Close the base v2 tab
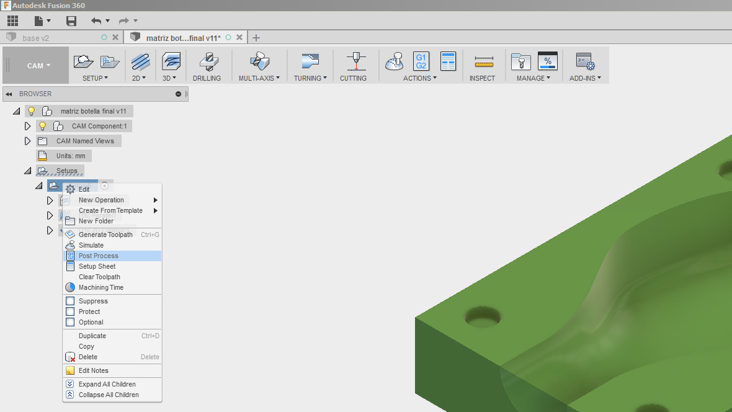 pos(115,37)
